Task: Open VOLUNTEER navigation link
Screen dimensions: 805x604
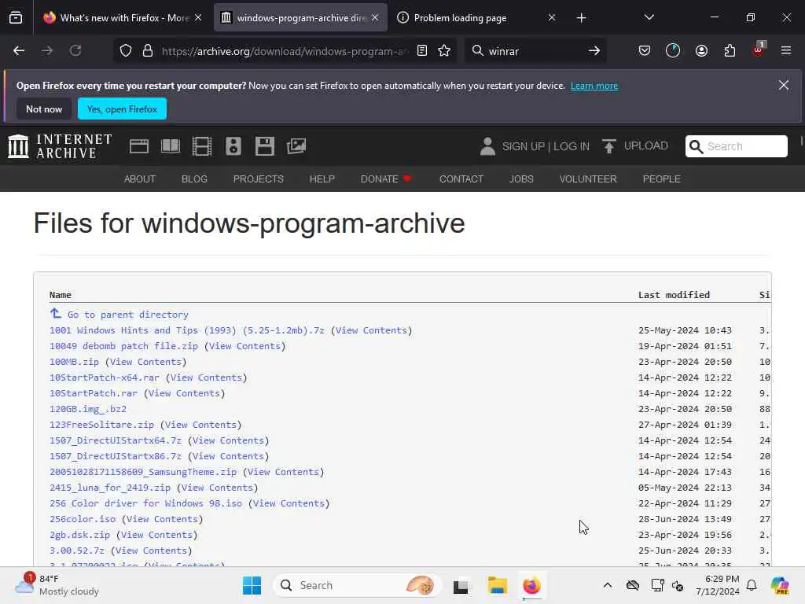Action: click(588, 179)
